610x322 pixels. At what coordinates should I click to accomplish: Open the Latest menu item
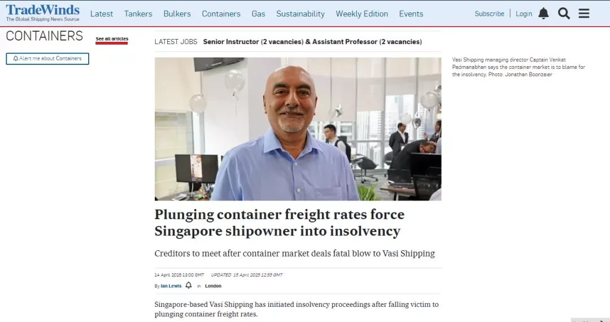102,14
